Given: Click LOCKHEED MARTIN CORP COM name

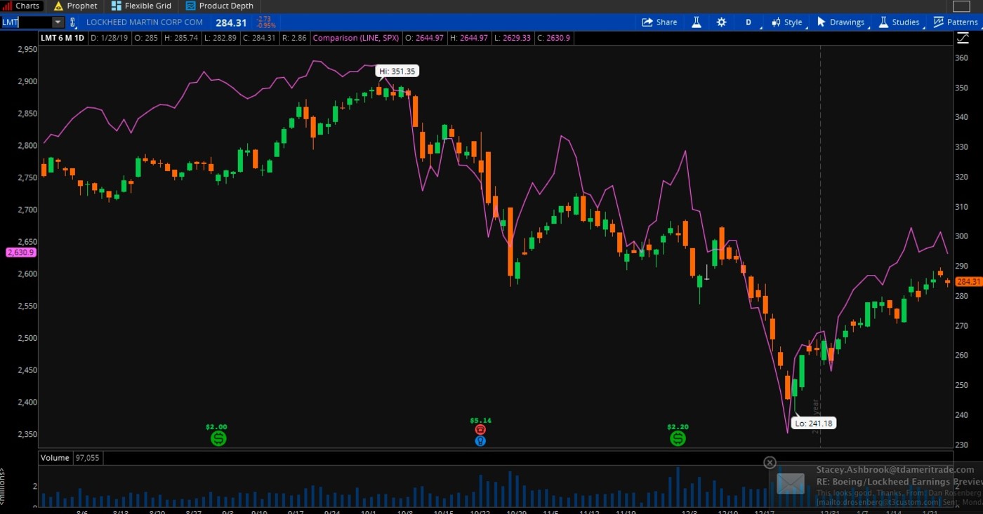Looking at the screenshot, I should 145,22.
